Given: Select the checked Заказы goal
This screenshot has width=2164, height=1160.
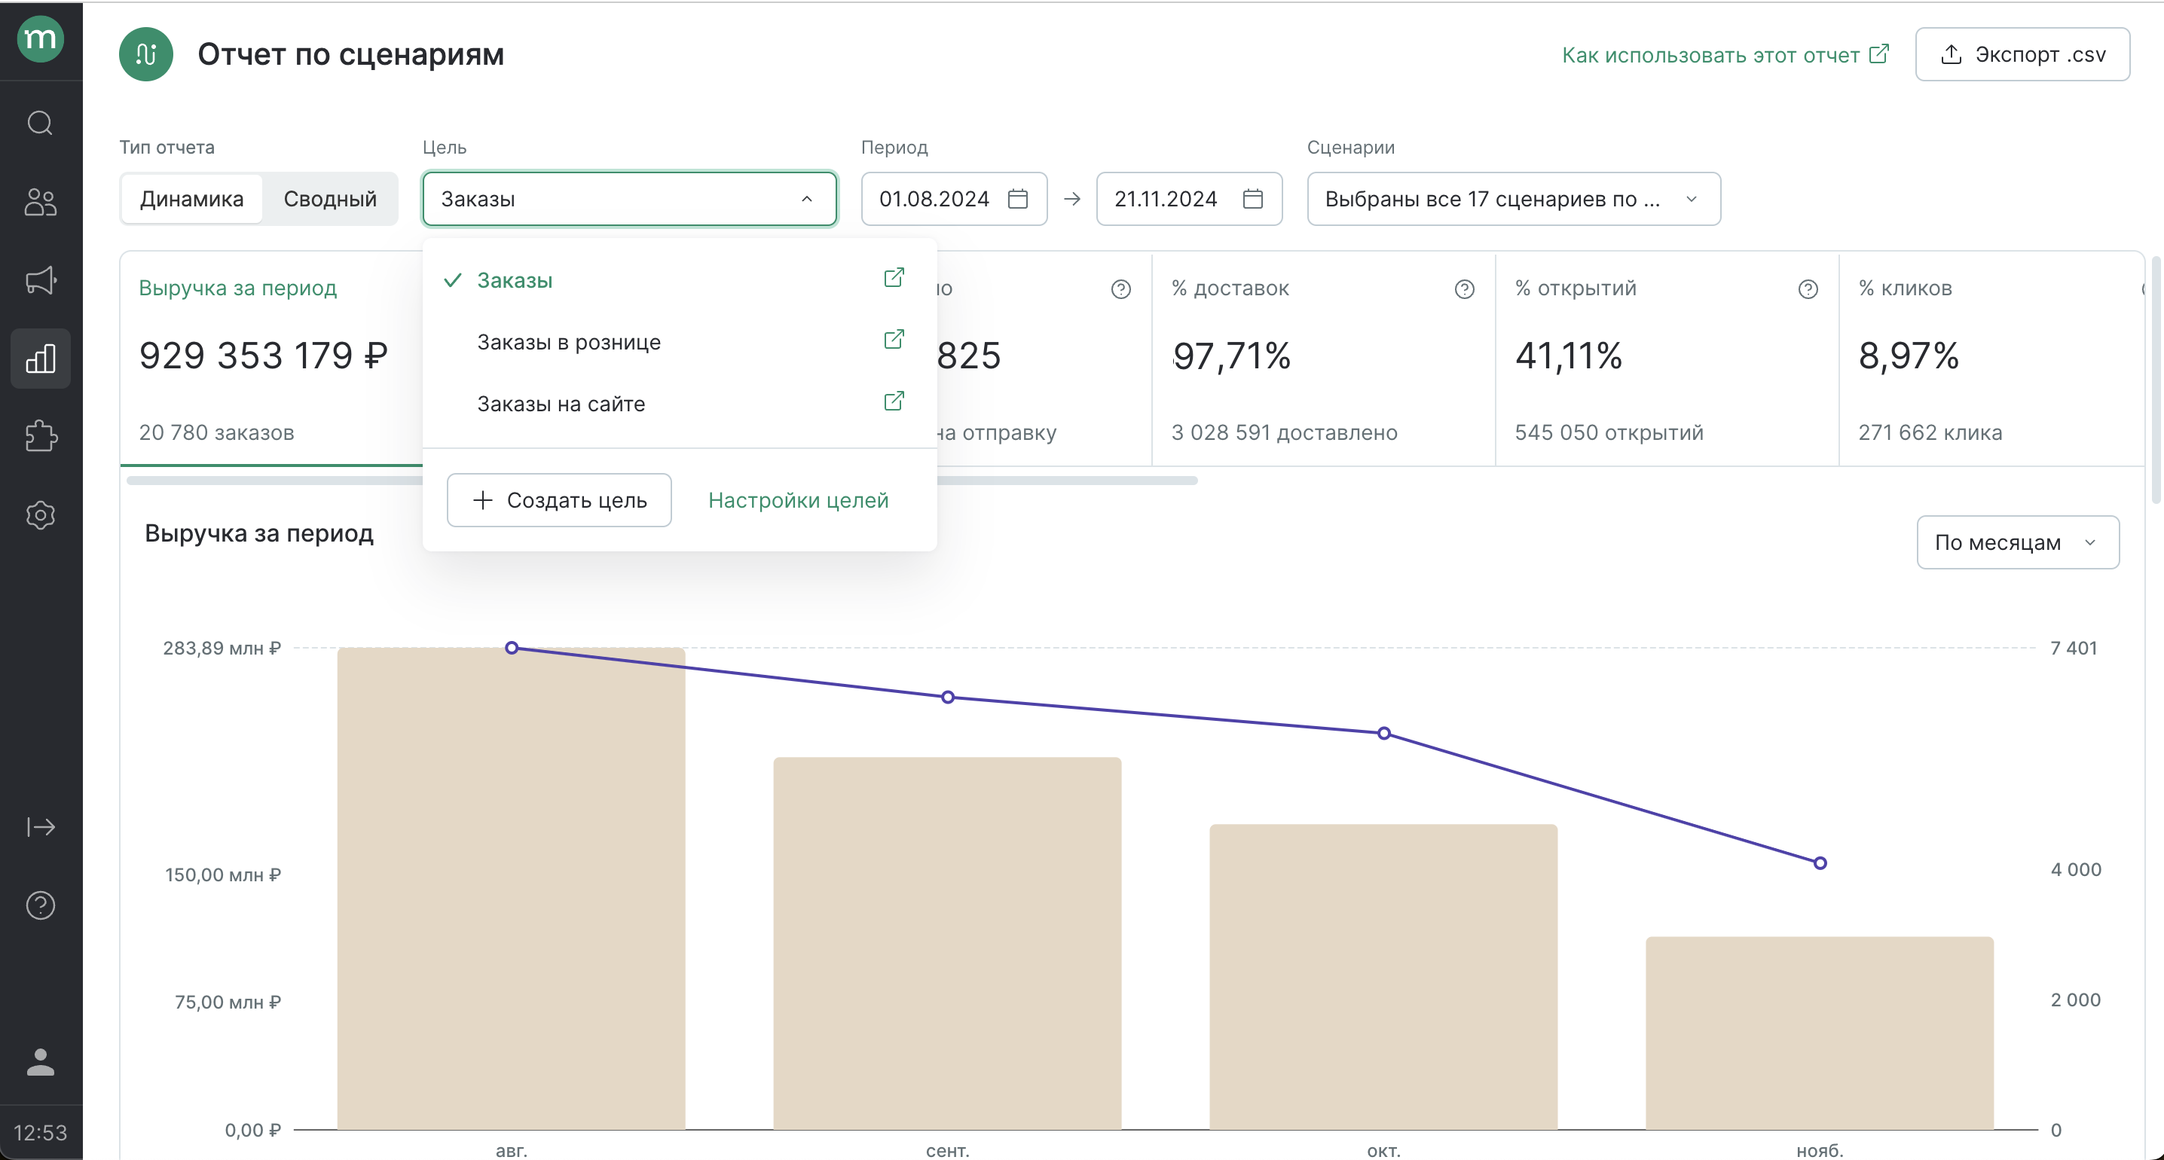Looking at the screenshot, I should 679,280.
